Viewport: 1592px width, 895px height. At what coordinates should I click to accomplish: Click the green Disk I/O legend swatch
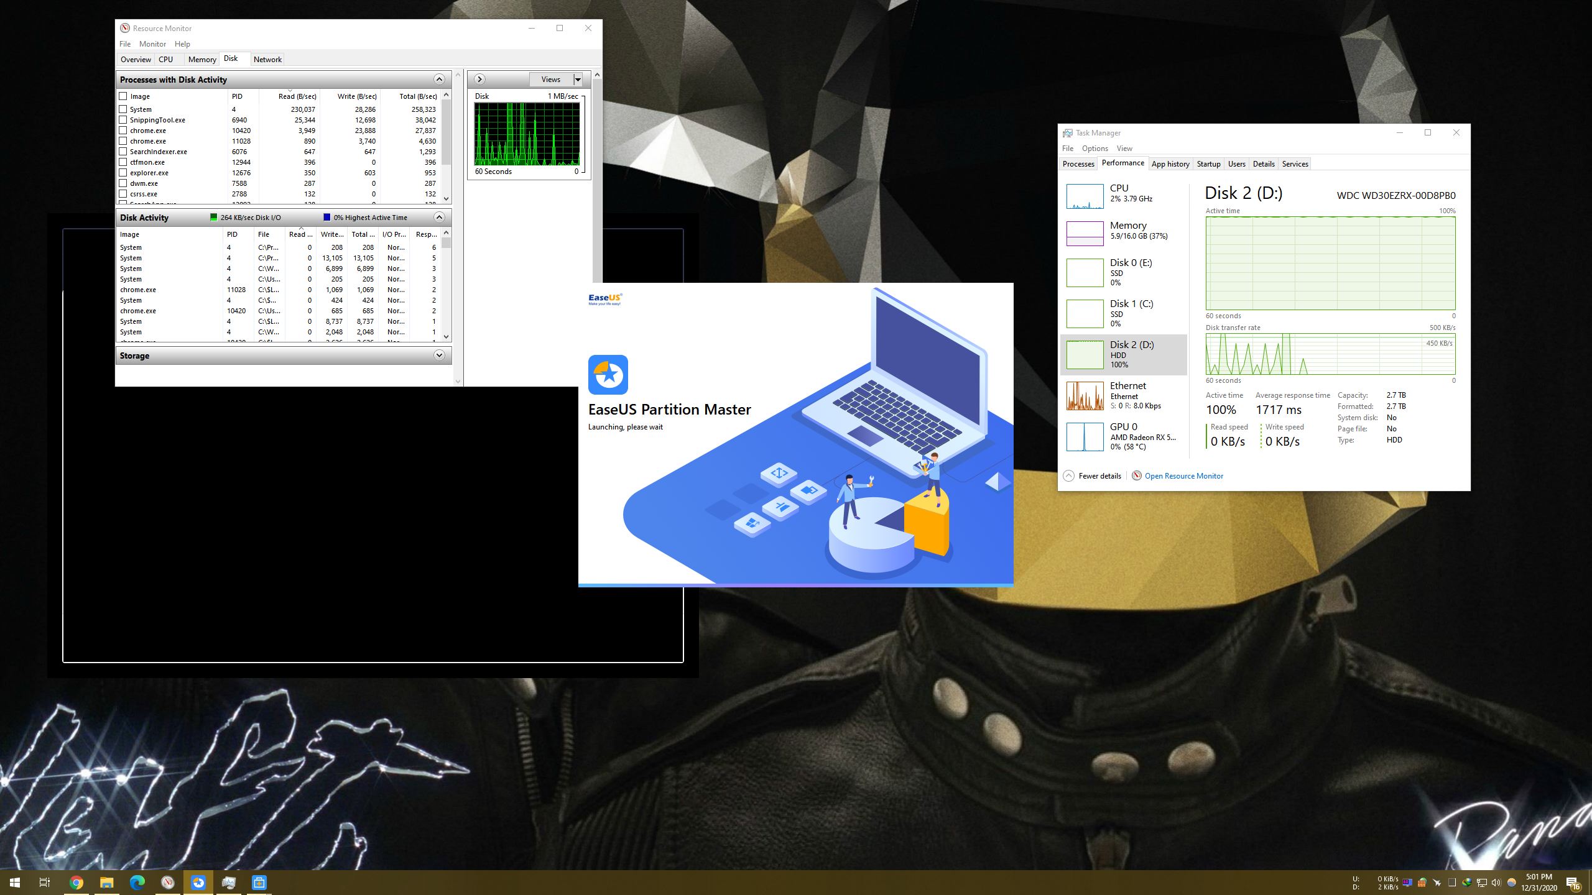214,218
